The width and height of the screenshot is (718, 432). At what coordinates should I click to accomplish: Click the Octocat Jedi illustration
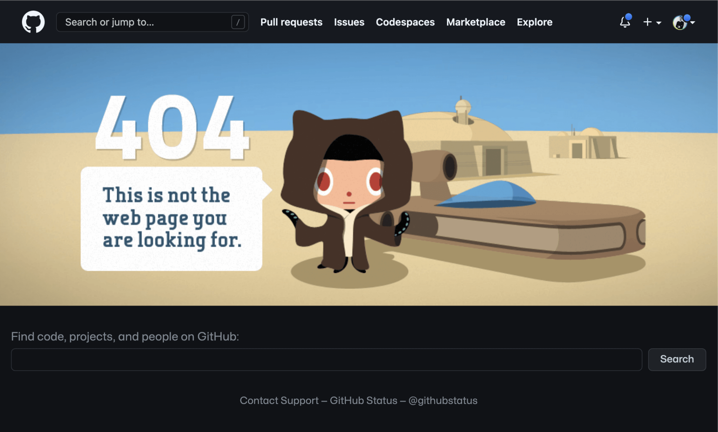(347, 191)
